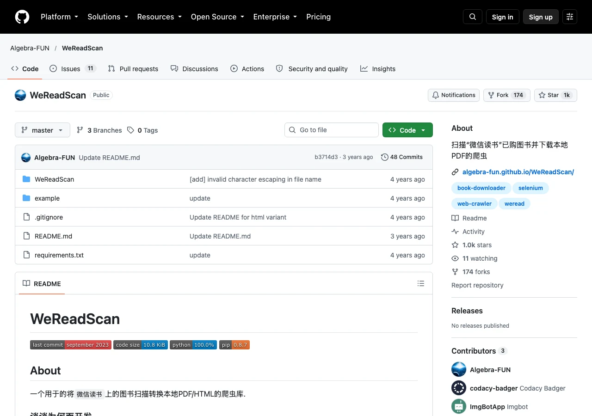592x416 pixels.
Task: Open the README.md file
Action: tap(54, 236)
